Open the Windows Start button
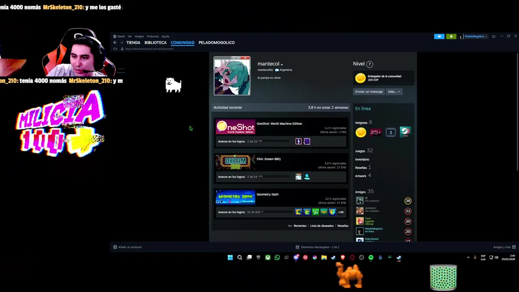Screen dimensions: 519x292 click(230, 258)
